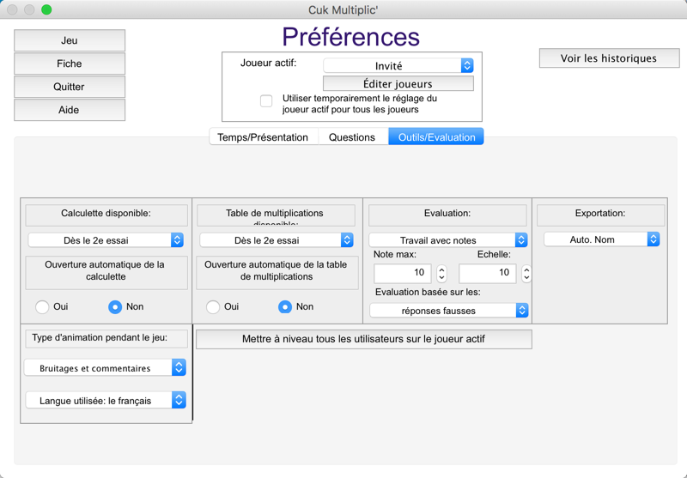The height and width of the screenshot is (478, 687).
Task: Open the Bruitages et commentaires dropdown
Action: tap(105, 367)
